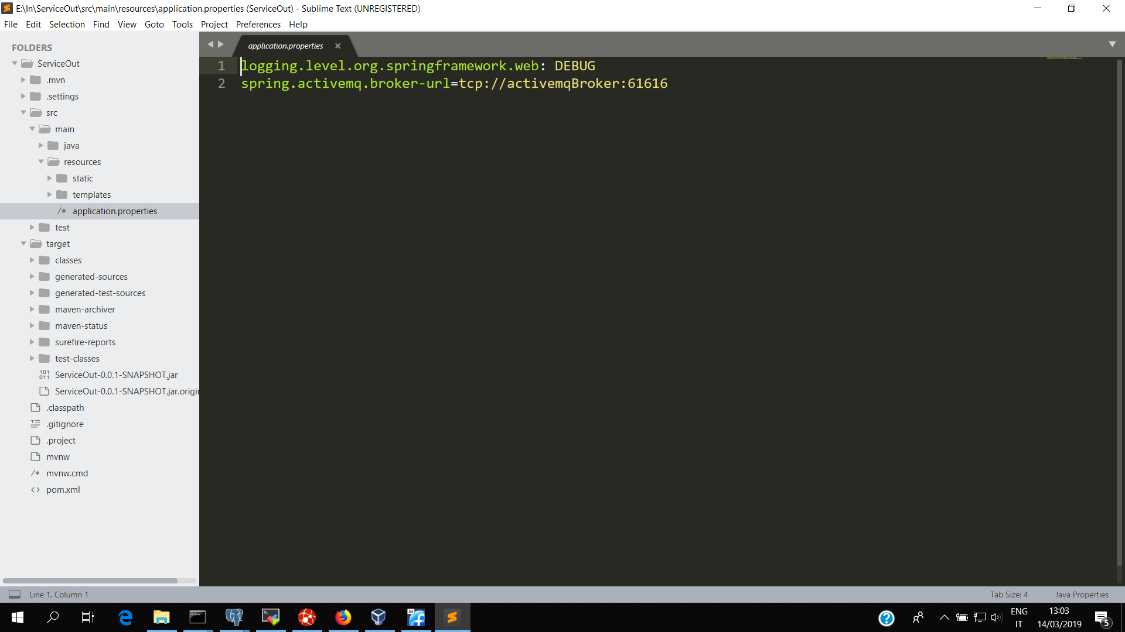
Task: Open the Tools menu
Action: click(x=182, y=24)
